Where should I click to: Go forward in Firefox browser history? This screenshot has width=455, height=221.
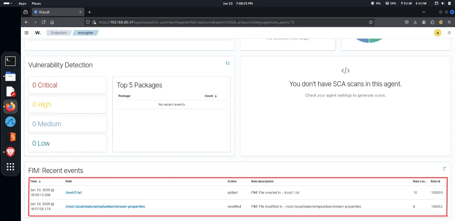35,22
